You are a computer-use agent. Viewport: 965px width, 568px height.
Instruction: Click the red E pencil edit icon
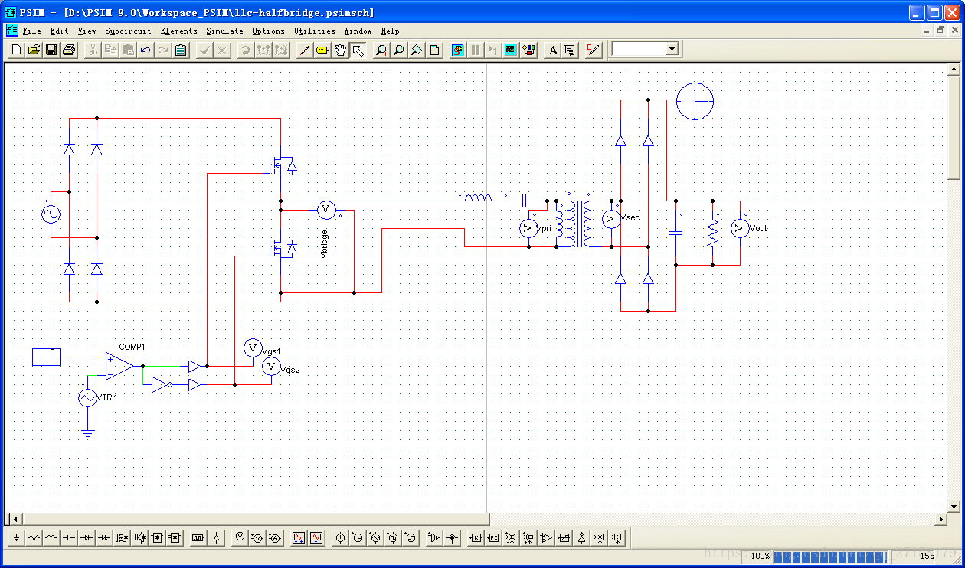pyautogui.click(x=594, y=50)
